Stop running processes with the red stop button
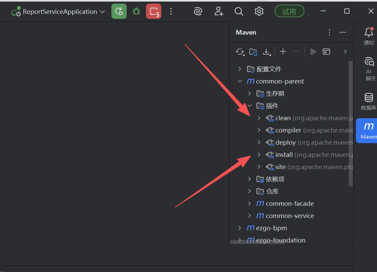This screenshot has height=272, width=377. coord(154,11)
